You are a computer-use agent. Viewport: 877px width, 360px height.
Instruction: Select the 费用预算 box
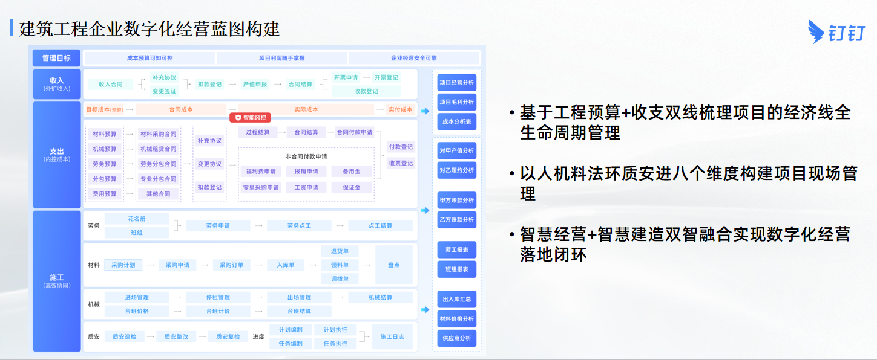[x=105, y=194]
